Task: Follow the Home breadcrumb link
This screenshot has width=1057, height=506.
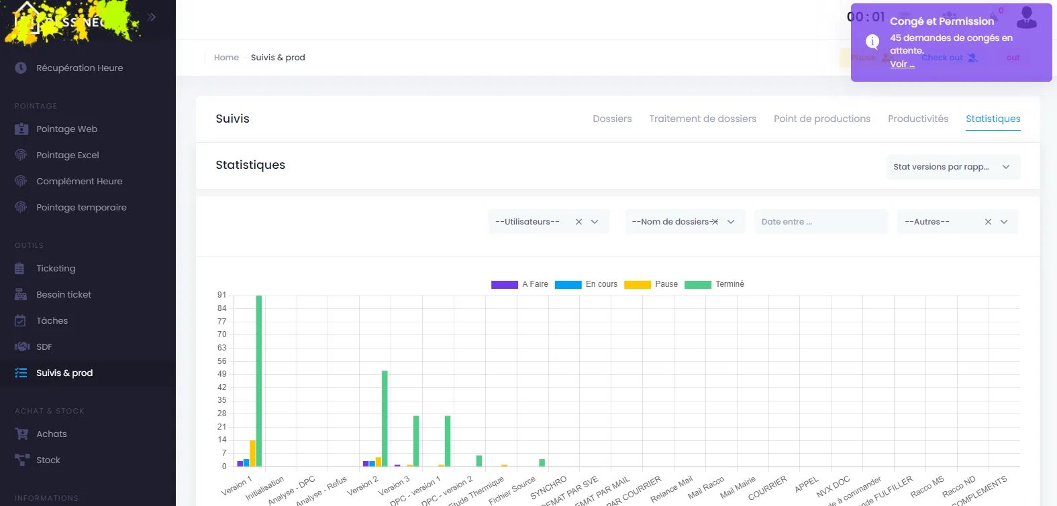Action: (x=226, y=58)
